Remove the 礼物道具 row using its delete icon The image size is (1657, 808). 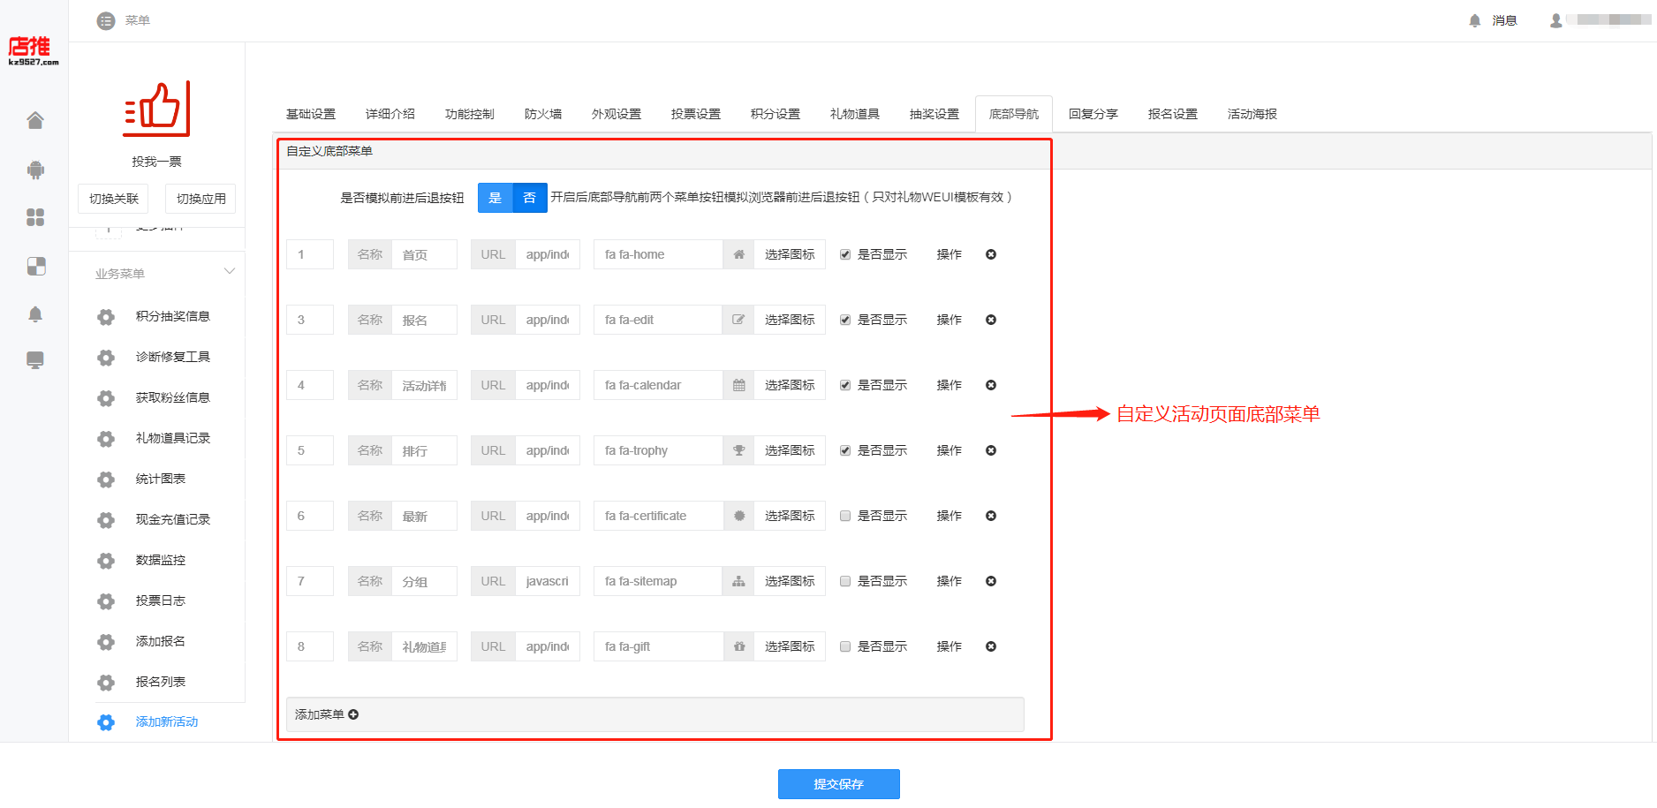click(991, 646)
